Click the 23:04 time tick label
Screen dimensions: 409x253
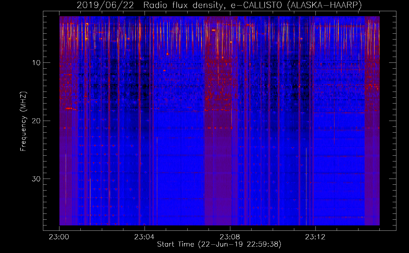click(144, 237)
